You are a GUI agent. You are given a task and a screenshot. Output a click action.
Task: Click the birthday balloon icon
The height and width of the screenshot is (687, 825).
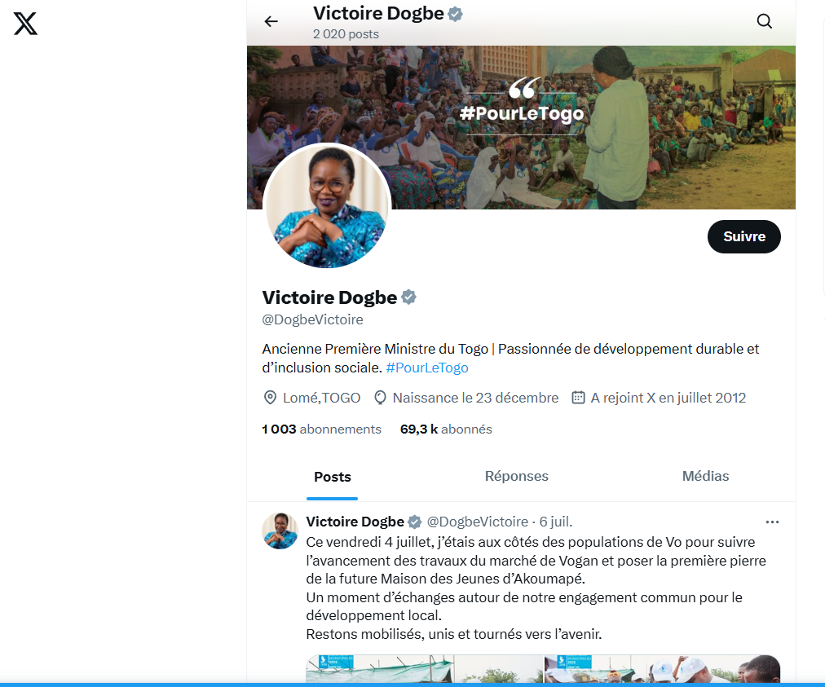pyautogui.click(x=380, y=398)
